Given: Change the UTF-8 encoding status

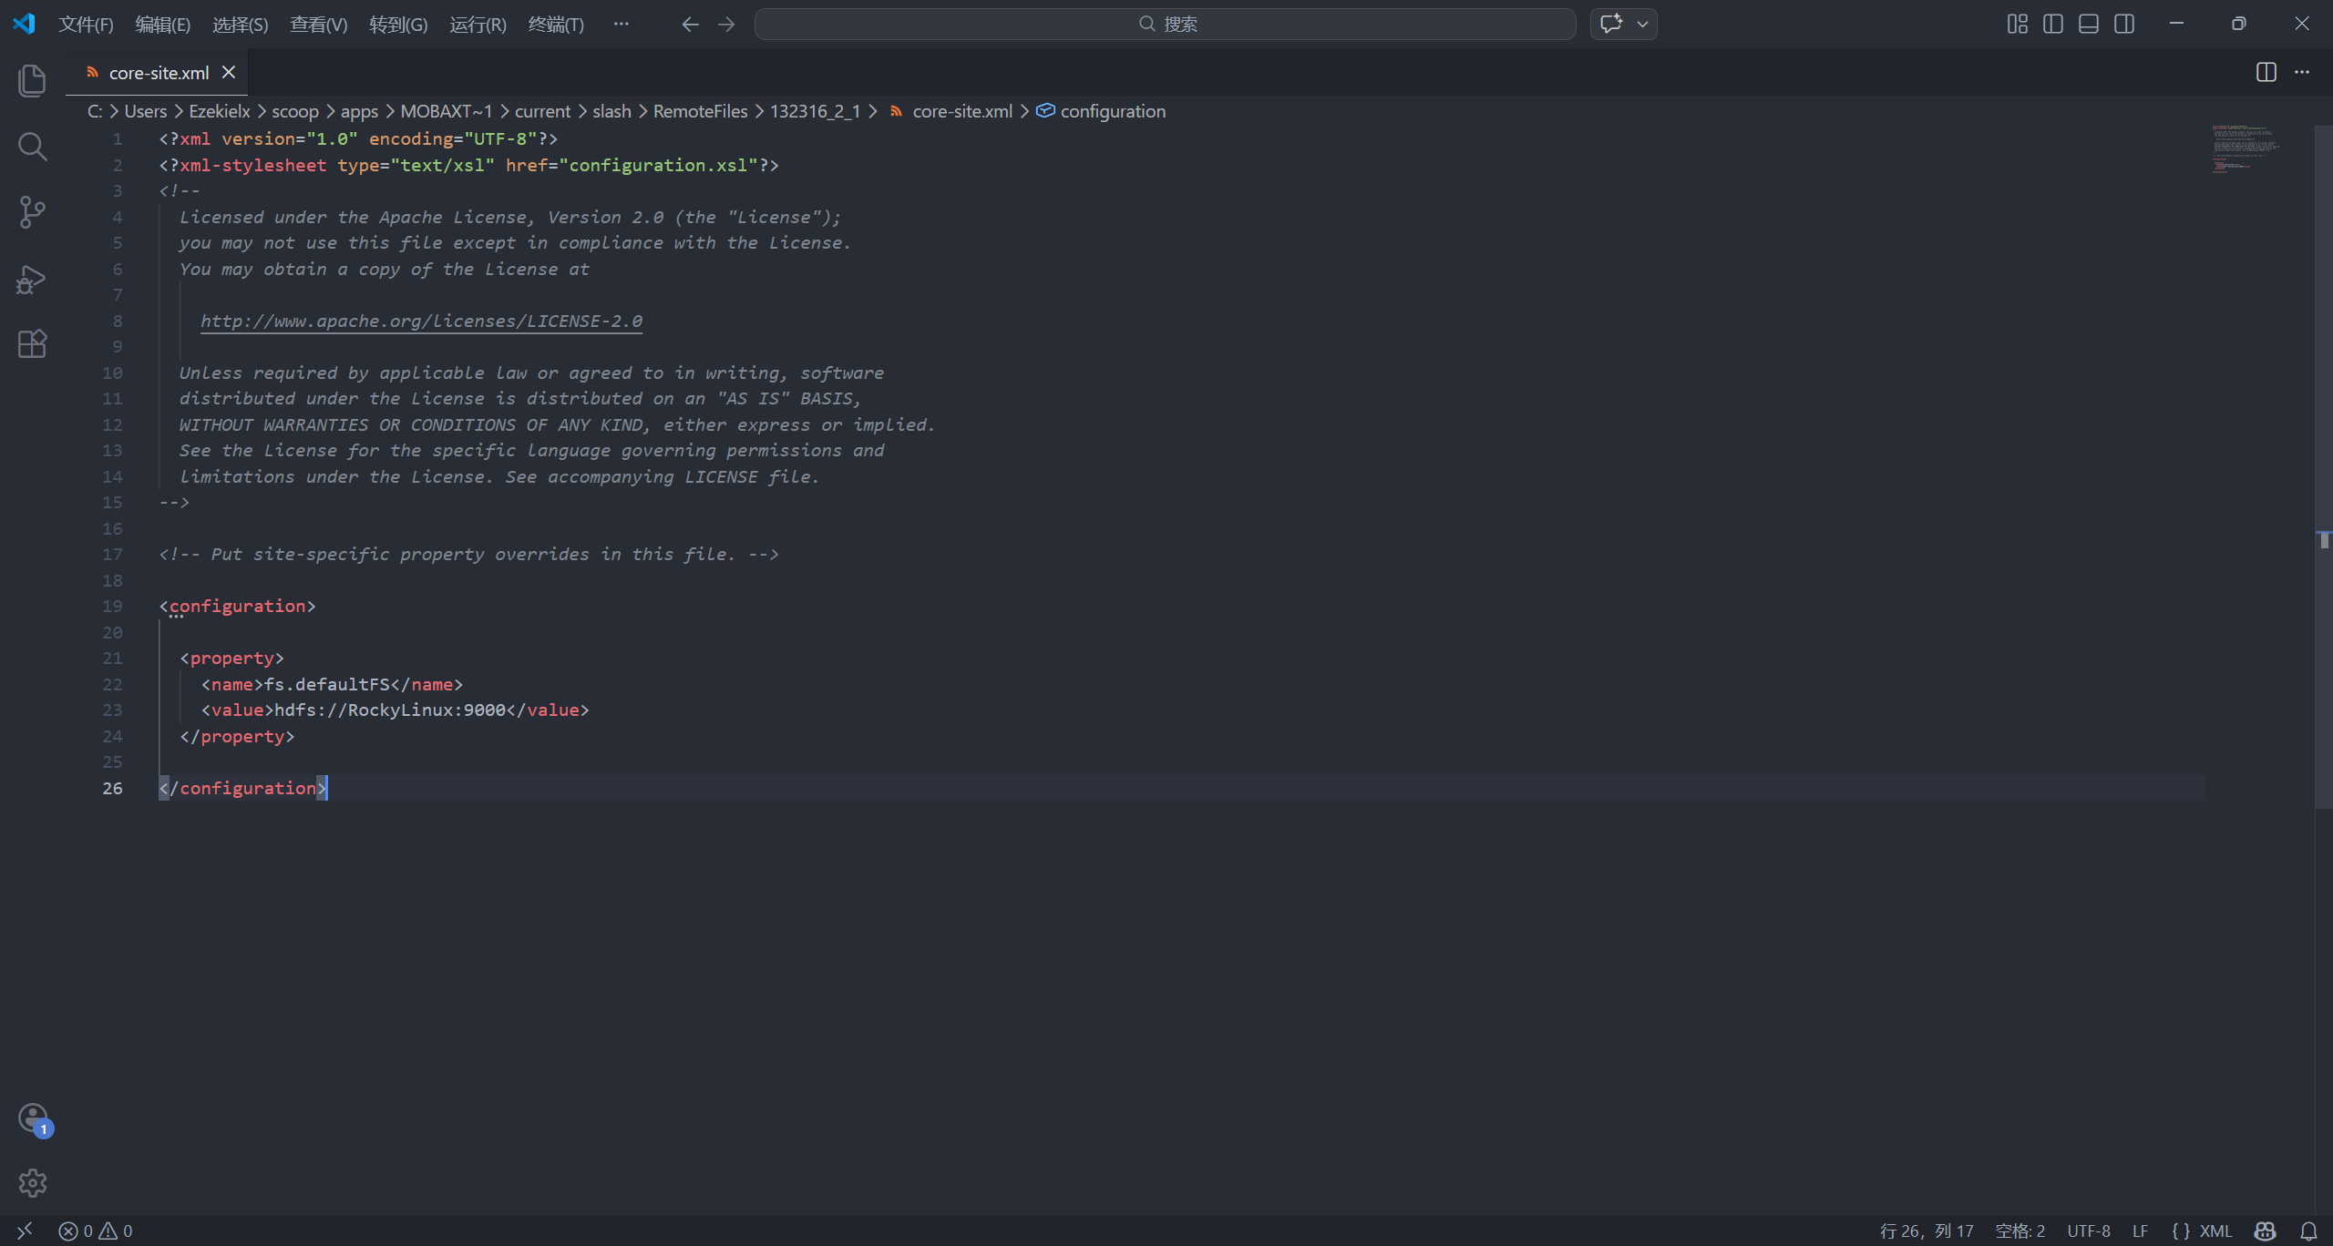Looking at the screenshot, I should 2088,1231.
